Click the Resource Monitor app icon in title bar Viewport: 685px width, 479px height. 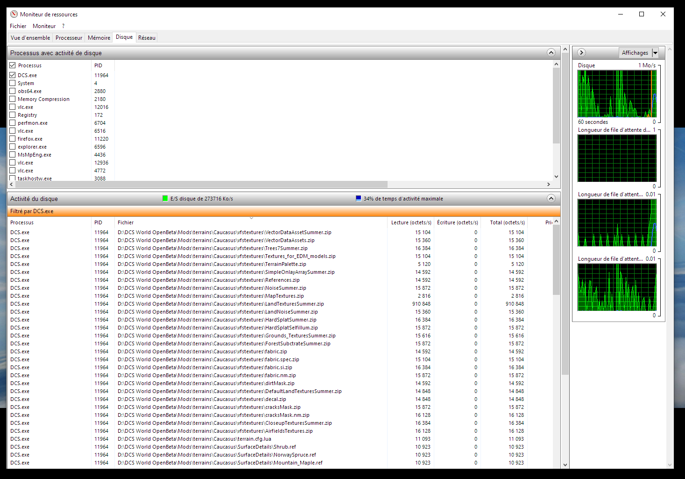click(x=14, y=14)
